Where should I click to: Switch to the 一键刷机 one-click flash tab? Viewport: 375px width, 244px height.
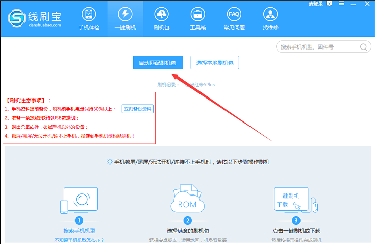(x=124, y=18)
